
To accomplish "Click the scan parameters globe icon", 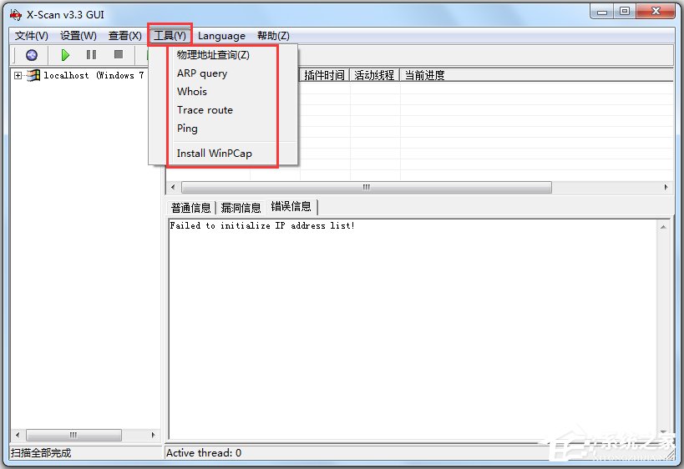I will tap(32, 55).
